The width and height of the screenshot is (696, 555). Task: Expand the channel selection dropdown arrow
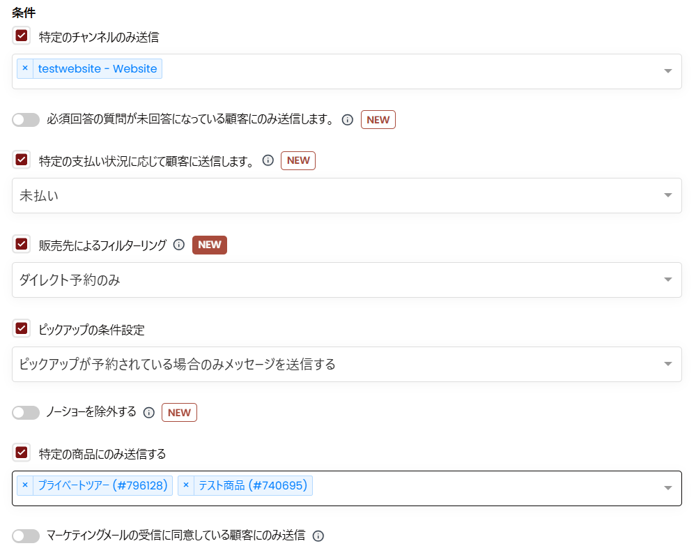point(667,71)
